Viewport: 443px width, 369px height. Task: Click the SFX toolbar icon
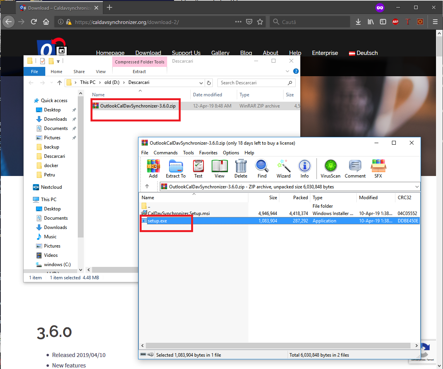coord(378,169)
